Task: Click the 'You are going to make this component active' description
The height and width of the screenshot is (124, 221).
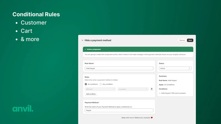Action: click(x=135, y=55)
